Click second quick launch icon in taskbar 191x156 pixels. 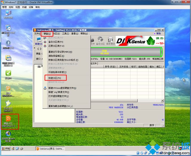click(x=17, y=149)
